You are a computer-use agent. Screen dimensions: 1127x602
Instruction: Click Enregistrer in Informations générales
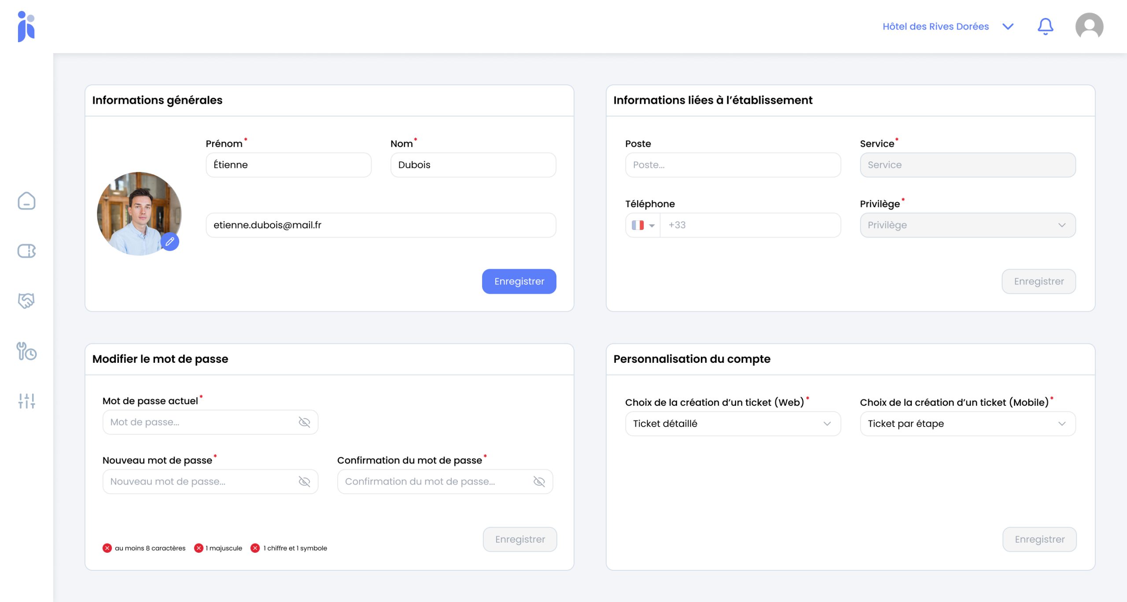click(519, 281)
